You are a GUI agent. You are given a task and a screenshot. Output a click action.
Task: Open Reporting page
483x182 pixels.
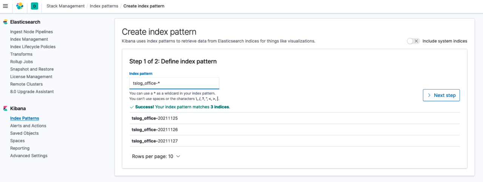pos(20,149)
